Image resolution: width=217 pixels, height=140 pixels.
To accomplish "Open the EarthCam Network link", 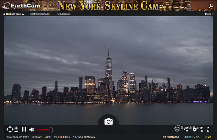I will (x=40, y=14).
